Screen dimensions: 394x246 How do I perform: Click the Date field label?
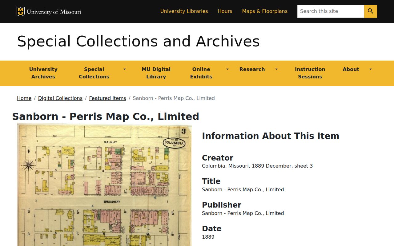(x=212, y=228)
